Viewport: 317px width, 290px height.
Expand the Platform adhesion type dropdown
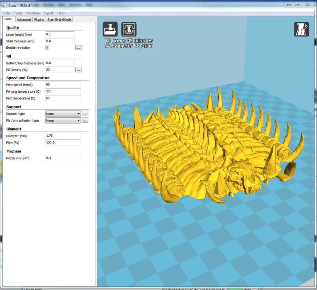click(x=63, y=120)
